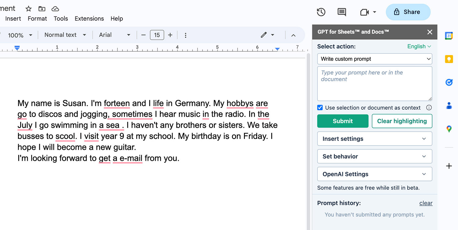Screen dimensions: 458x230
Task: Click the clear prompt history link
Action: (426, 203)
